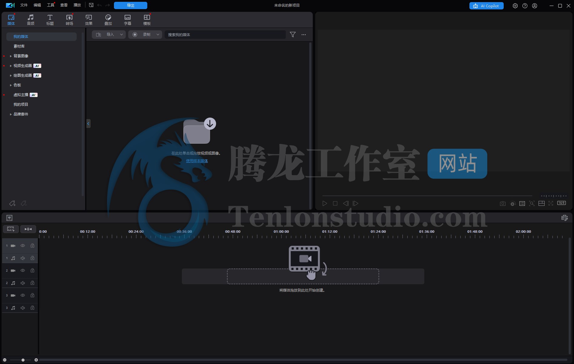Open the 工具 menu
The height and width of the screenshot is (364, 574).
[x=51, y=5]
